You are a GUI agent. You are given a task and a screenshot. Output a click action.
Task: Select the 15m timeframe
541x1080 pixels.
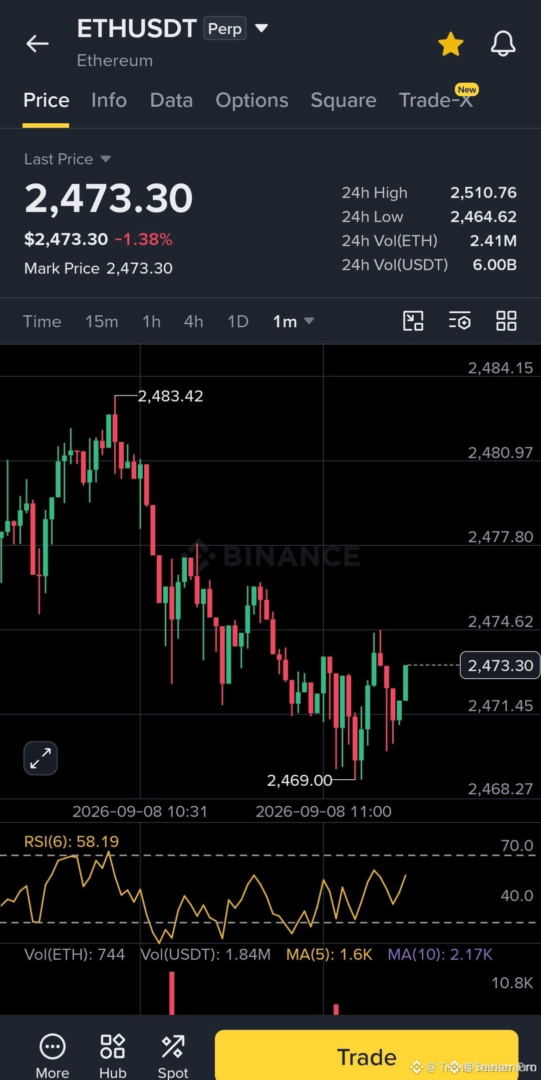[102, 321]
